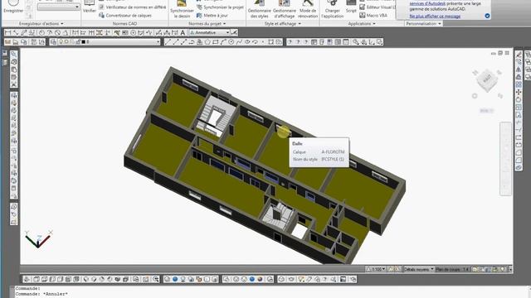
Task: Open Vérificateur de normes en différé
Action: (133, 7)
